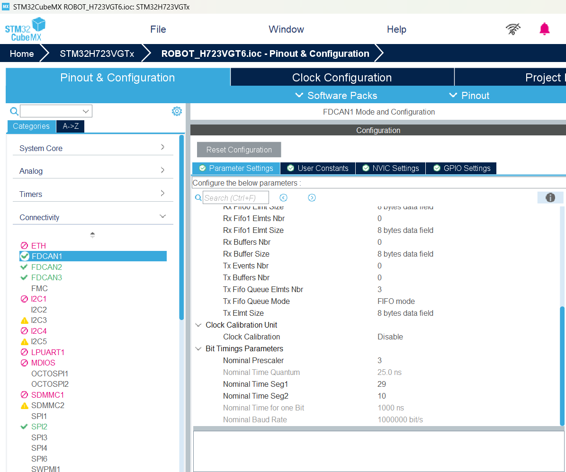Click the FDCAN2 green check icon
Screen dimensions: 566x472
(24, 267)
